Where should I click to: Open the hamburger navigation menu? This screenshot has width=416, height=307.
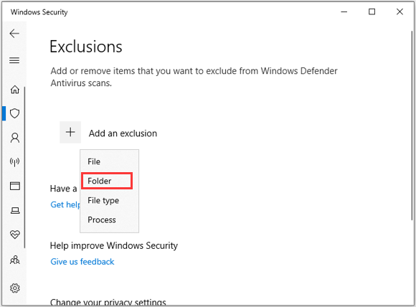[x=14, y=60]
